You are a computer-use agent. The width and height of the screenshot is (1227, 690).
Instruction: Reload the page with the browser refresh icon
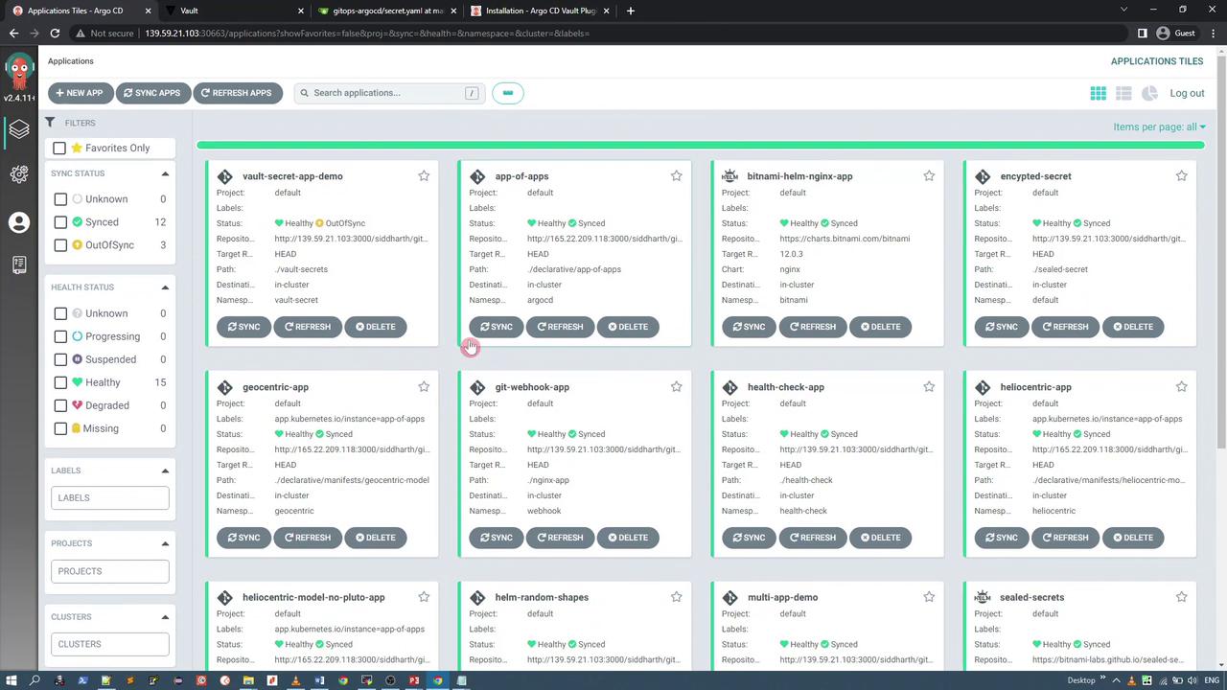pyautogui.click(x=55, y=34)
